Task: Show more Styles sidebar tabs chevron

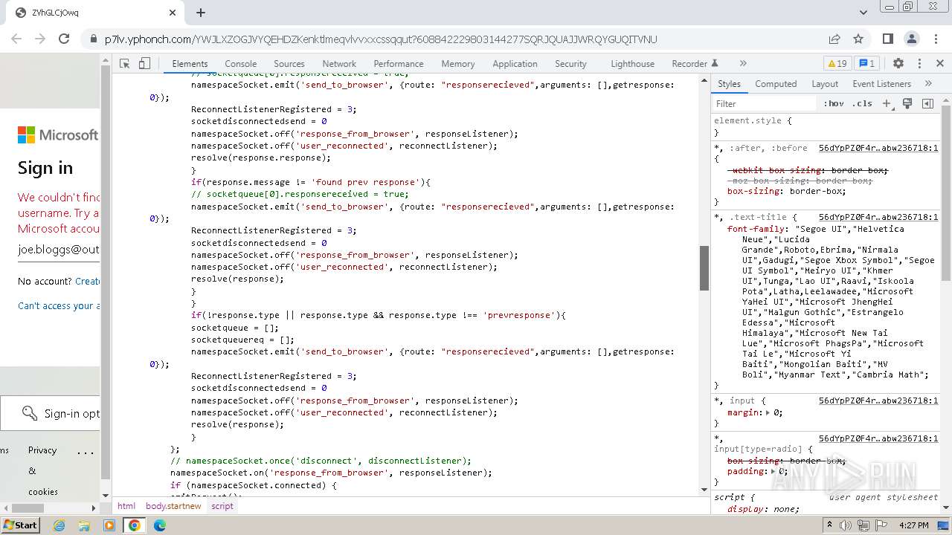Action: (928, 84)
